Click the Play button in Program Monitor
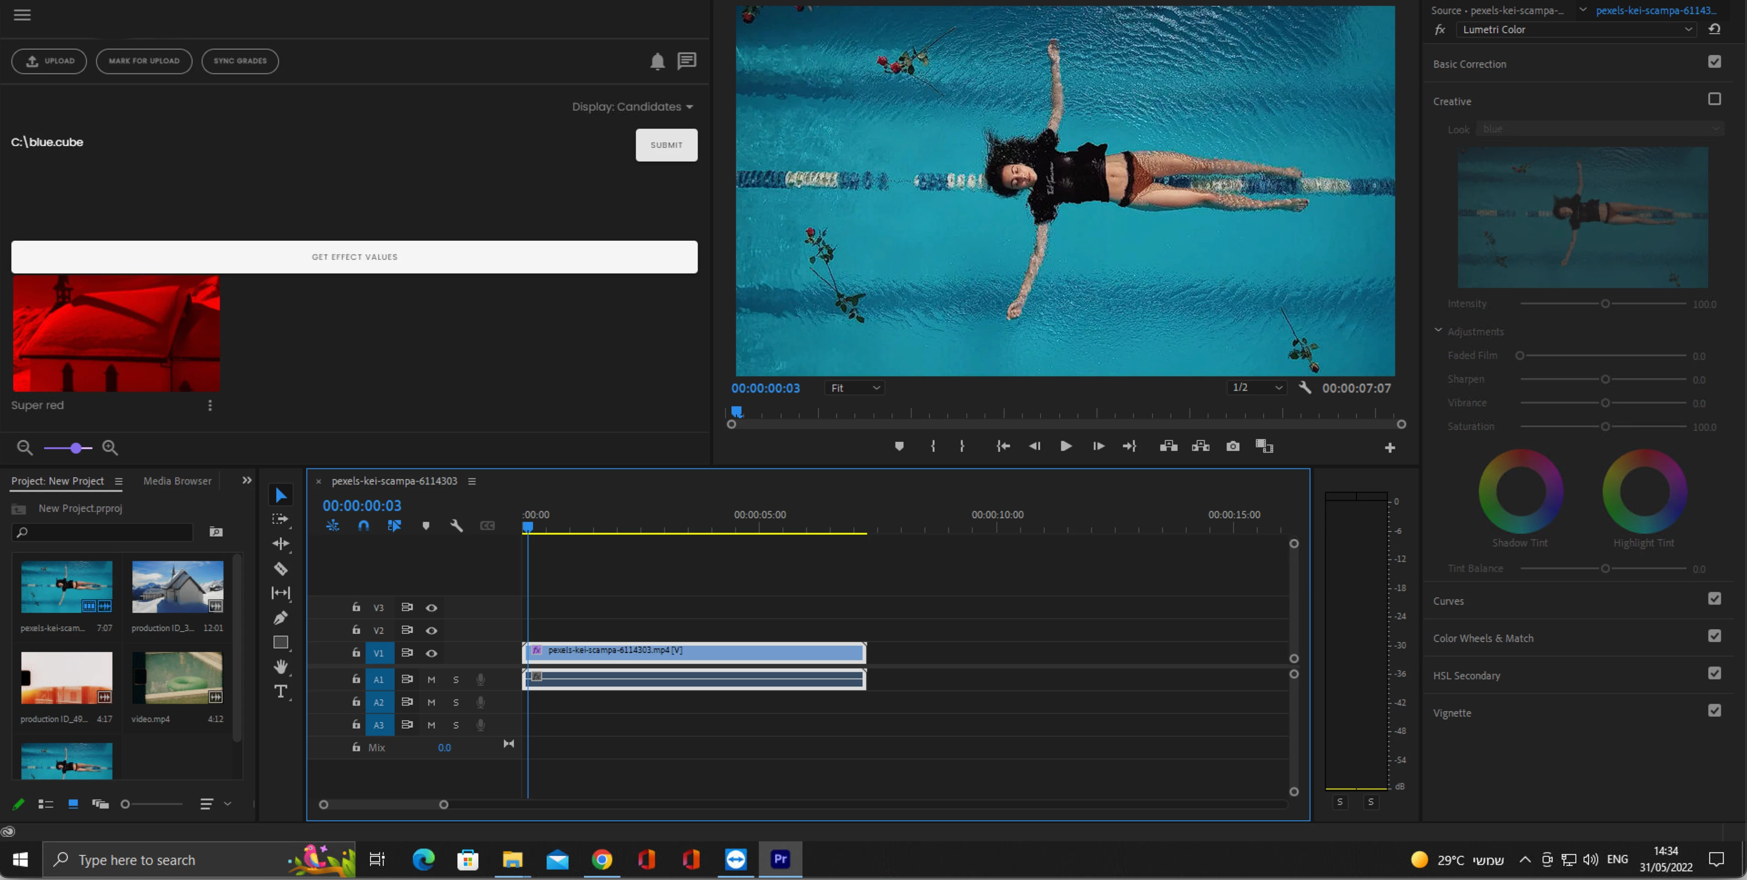Viewport: 1747px width, 880px height. (1065, 446)
